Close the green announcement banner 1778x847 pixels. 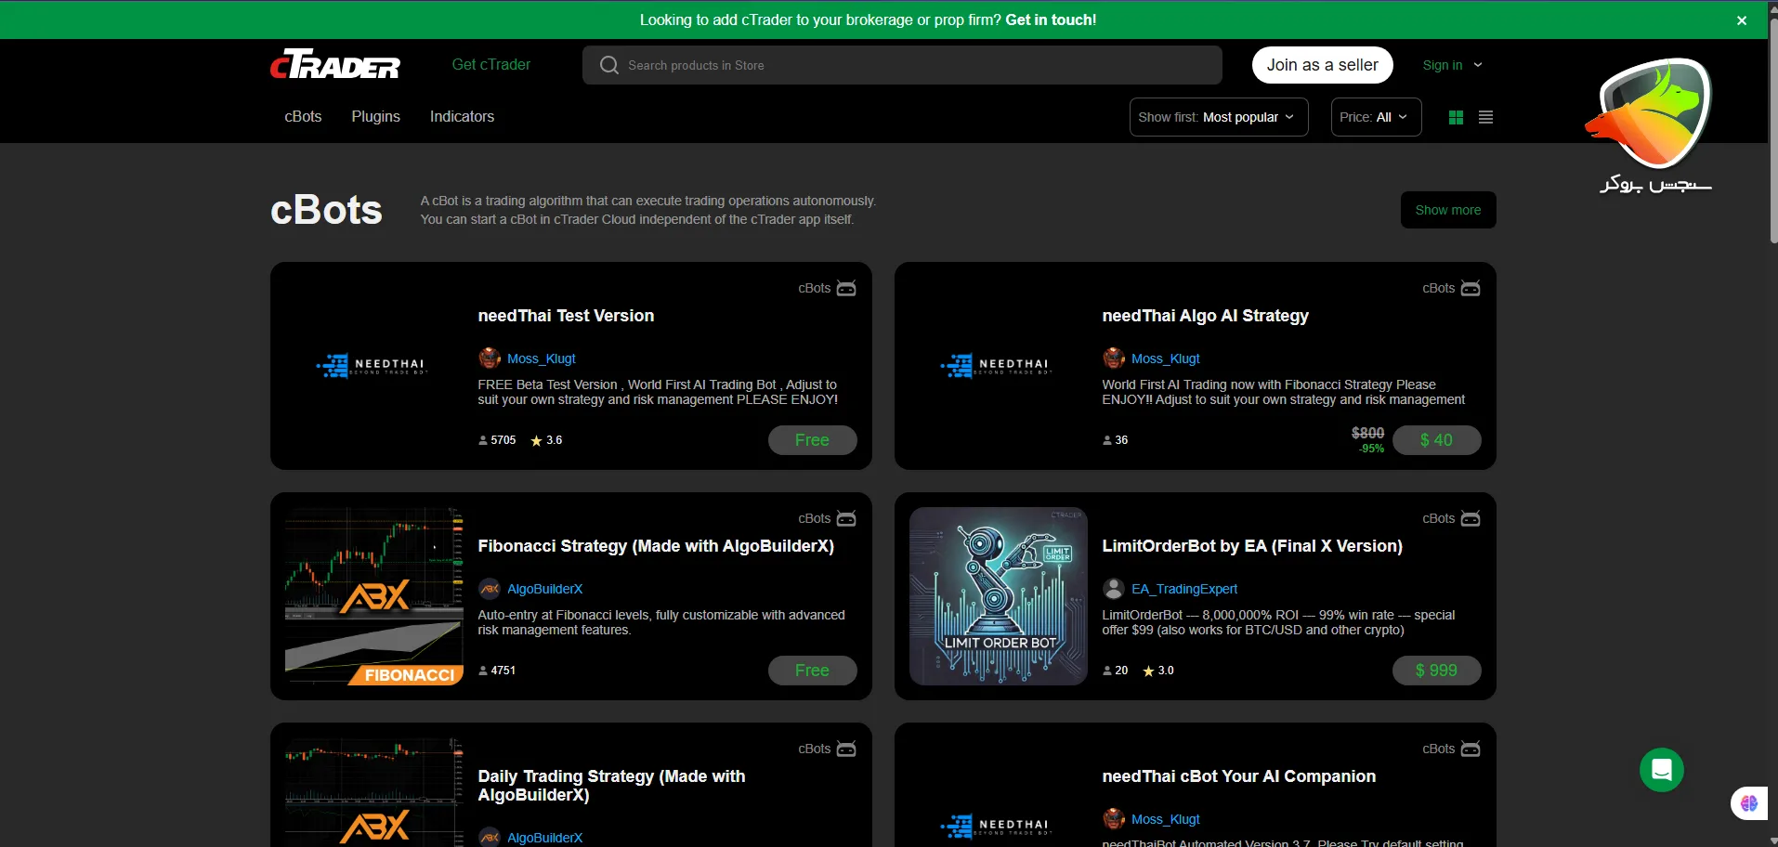pyautogui.click(x=1742, y=20)
